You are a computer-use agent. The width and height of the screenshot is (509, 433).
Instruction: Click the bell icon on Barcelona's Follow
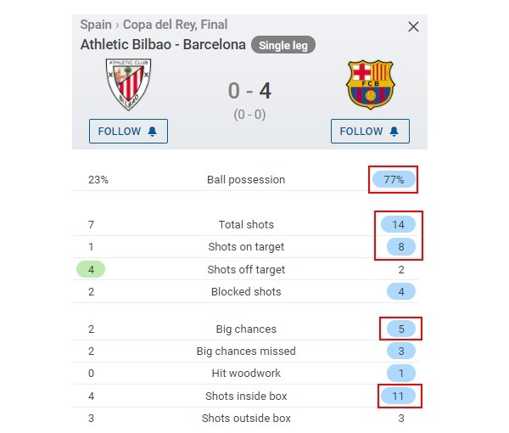coord(394,132)
